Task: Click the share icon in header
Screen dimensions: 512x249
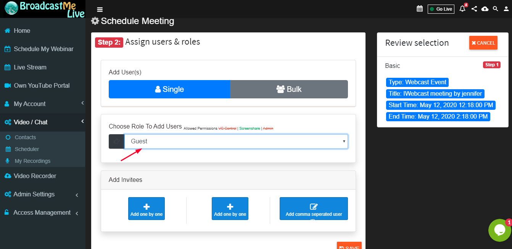Action: 474,9
